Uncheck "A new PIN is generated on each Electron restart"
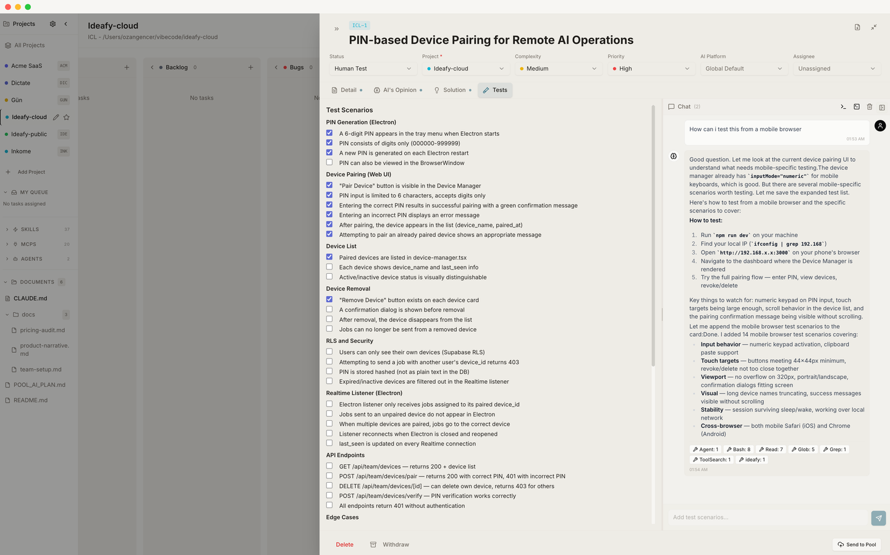The height and width of the screenshot is (555, 890). pos(329,153)
